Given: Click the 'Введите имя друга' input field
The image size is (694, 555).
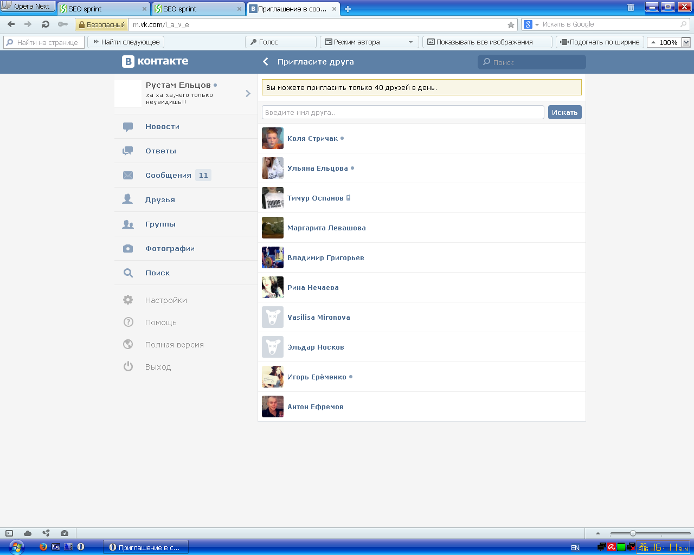Looking at the screenshot, I should (x=402, y=112).
